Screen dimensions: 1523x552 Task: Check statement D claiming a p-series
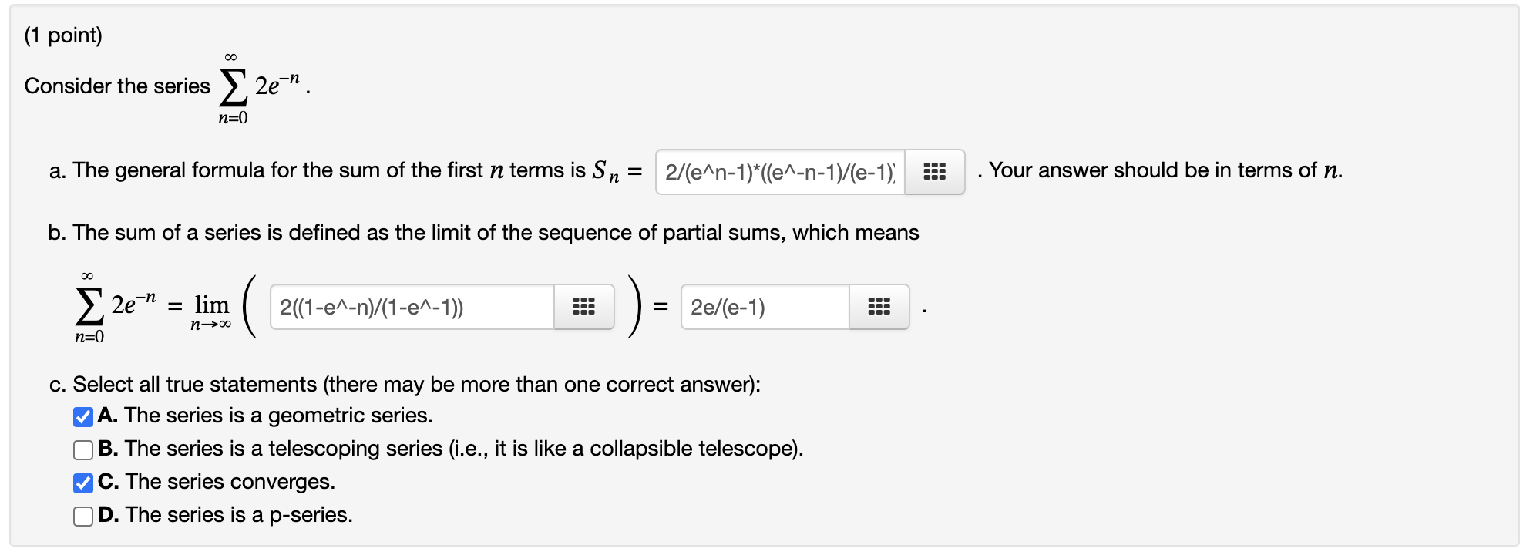coord(82,515)
